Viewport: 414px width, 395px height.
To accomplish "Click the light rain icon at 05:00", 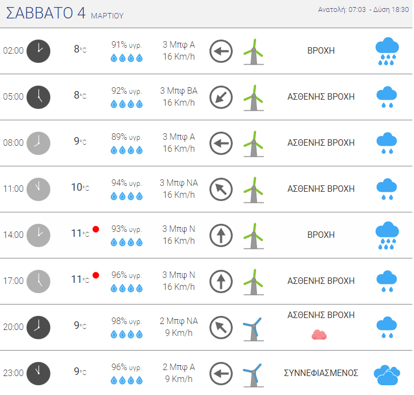I will (x=386, y=97).
